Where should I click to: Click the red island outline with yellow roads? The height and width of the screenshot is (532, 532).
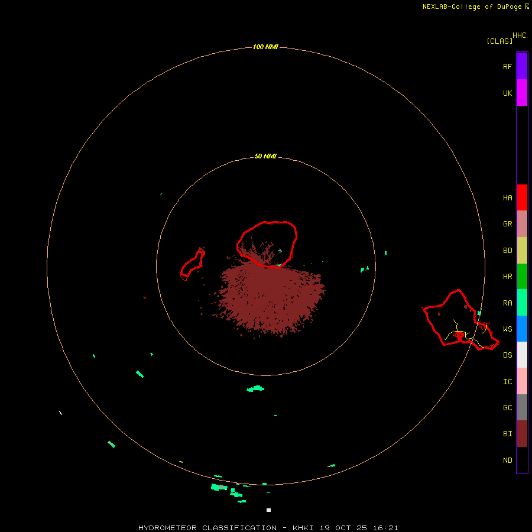coord(460,320)
